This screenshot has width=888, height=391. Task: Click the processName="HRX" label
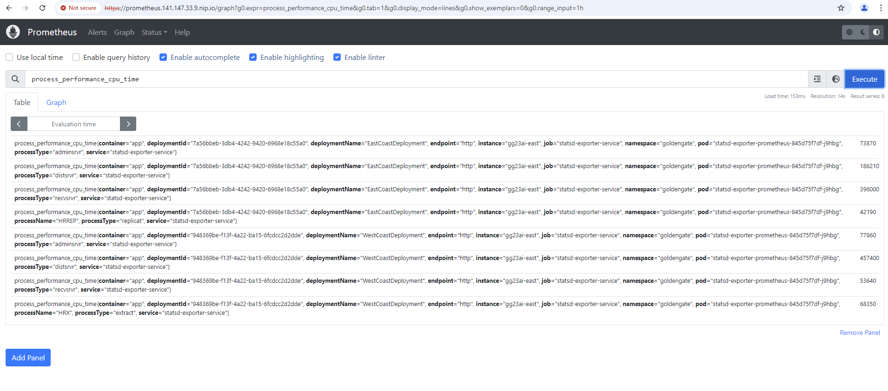click(x=43, y=313)
